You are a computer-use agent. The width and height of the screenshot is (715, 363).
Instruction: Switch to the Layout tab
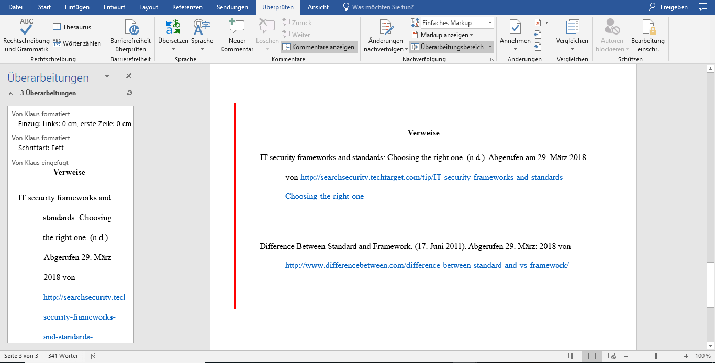149,7
